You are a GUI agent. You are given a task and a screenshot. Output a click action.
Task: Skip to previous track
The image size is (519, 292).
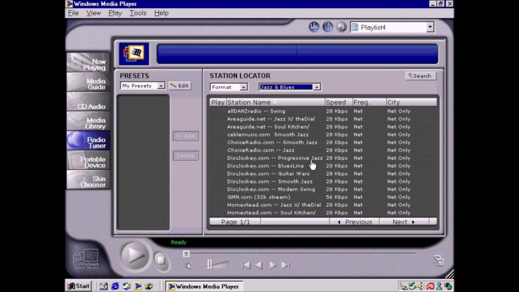(x=246, y=265)
